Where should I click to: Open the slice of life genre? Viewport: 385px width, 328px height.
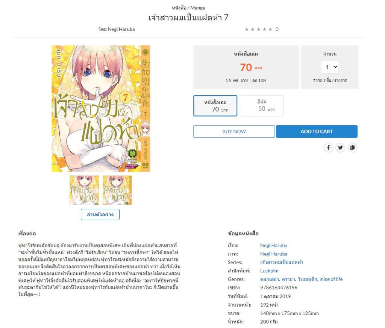coord(331,279)
